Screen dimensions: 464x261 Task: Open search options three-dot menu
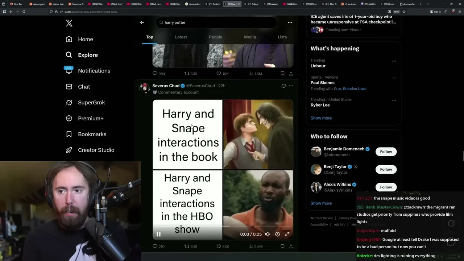click(290, 22)
